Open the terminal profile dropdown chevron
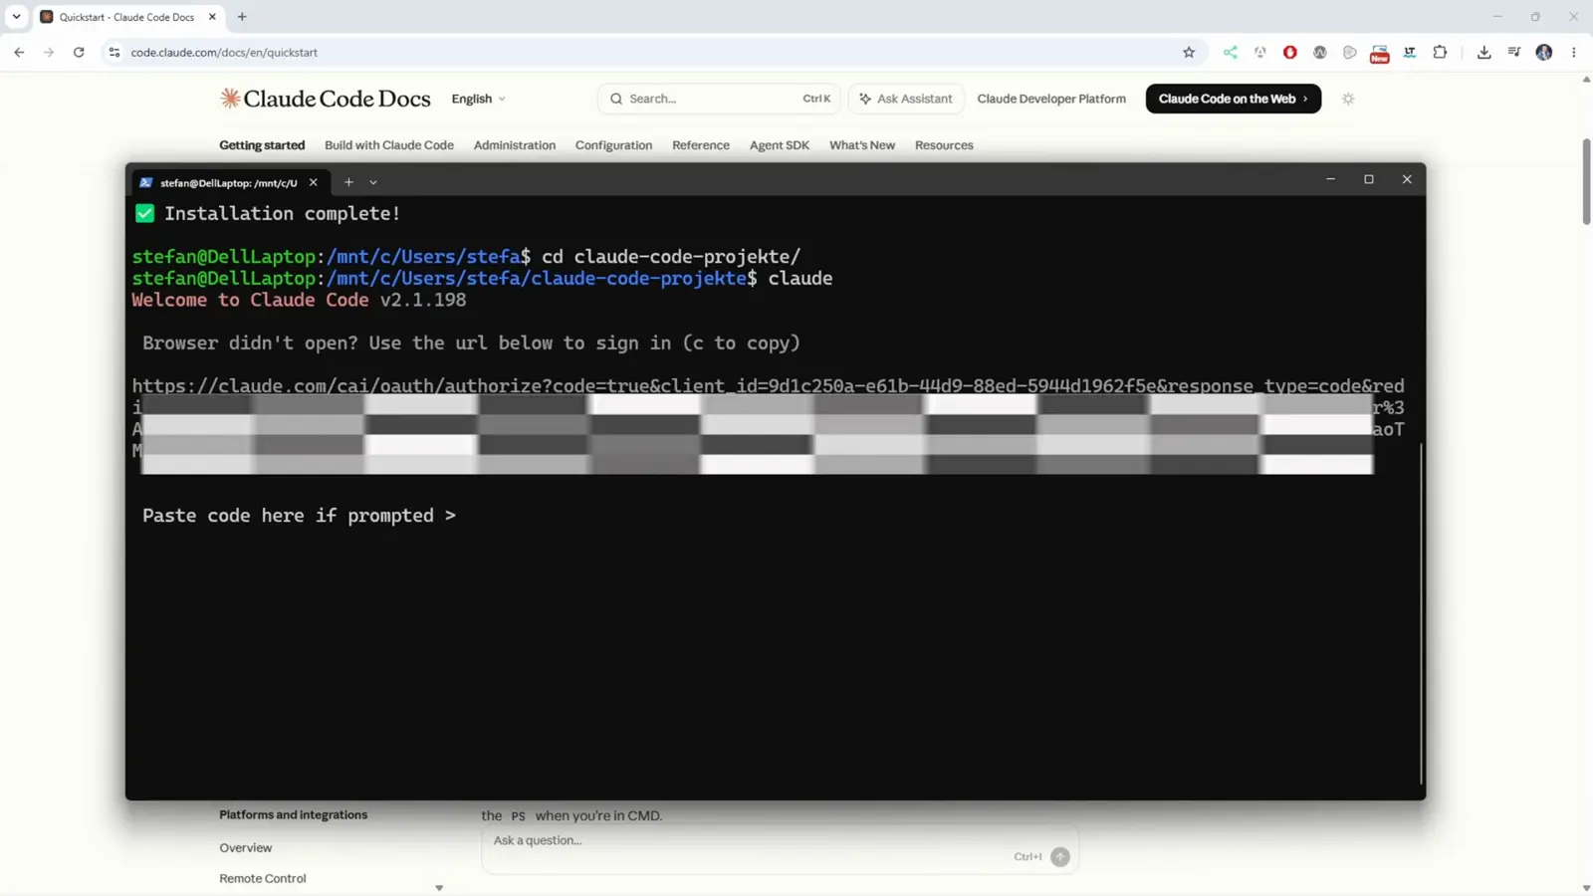The width and height of the screenshot is (1593, 896). pos(373,182)
